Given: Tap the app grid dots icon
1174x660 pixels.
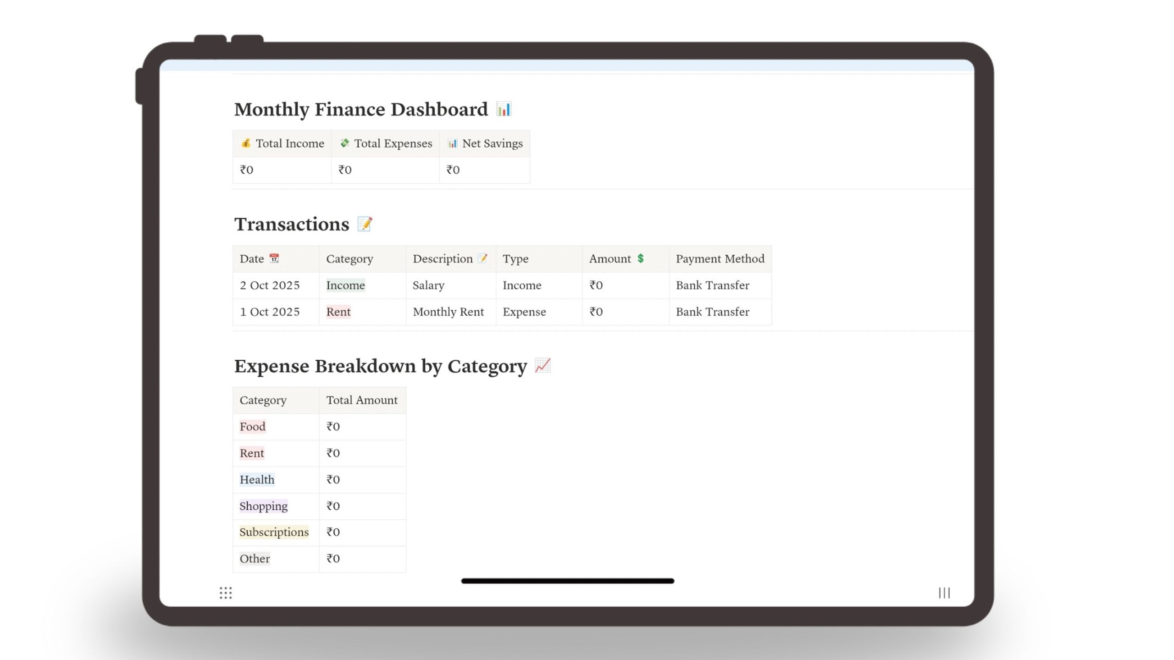Looking at the screenshot, I should pyautogui.click(x=226, y=593).
